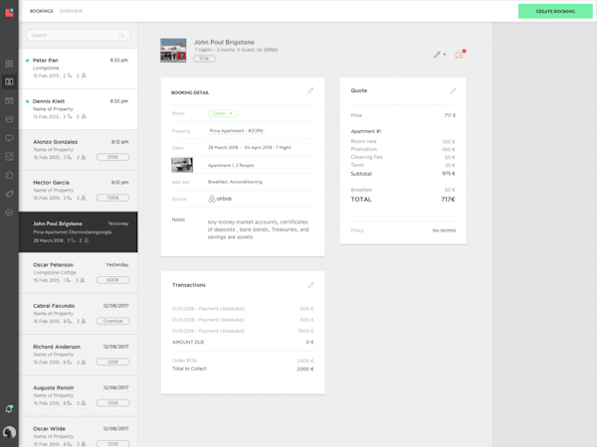
Task: Open messages chat icon with red badge
Action: pyautogui.click(x=459, y=55)
